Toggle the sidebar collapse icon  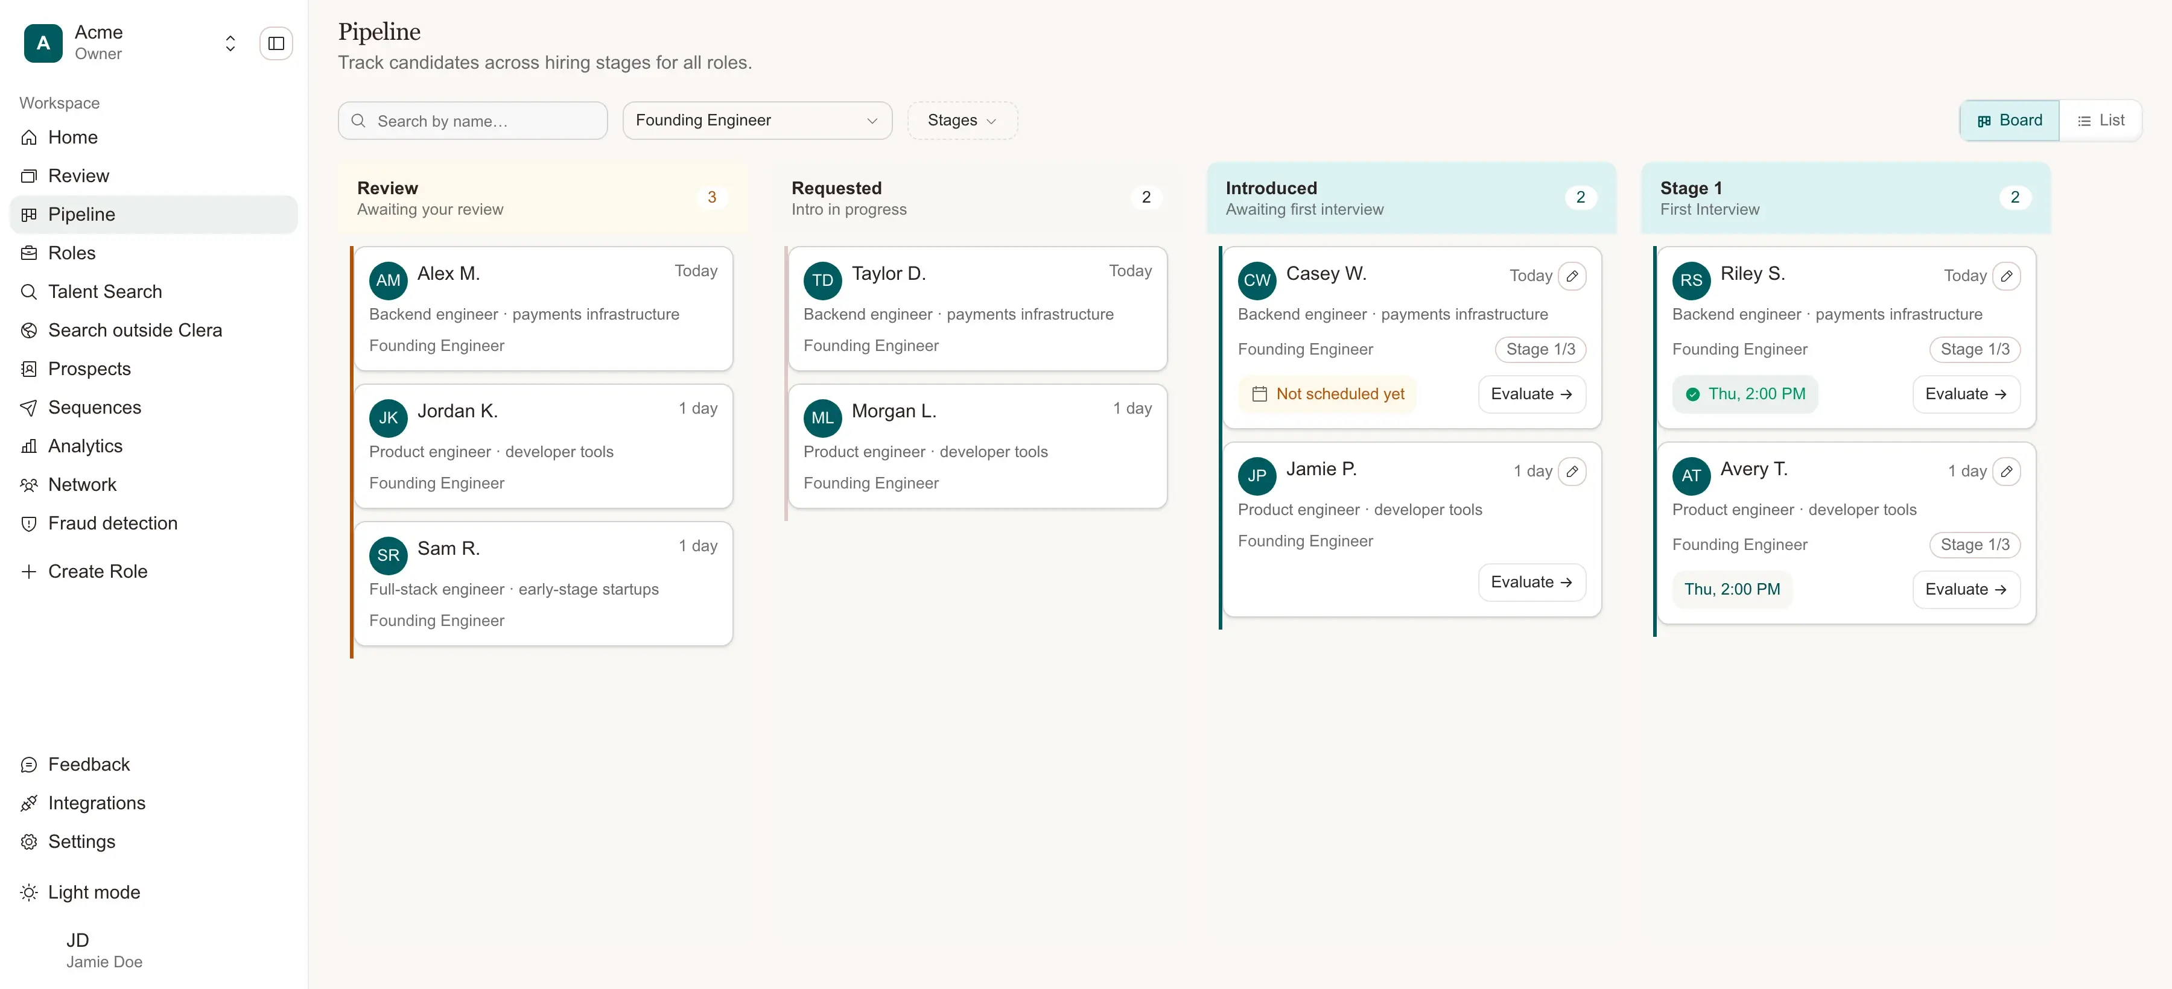coord(276,43)
